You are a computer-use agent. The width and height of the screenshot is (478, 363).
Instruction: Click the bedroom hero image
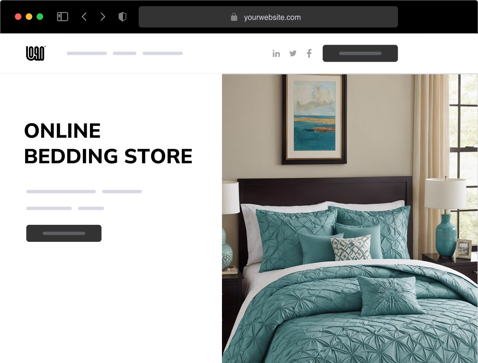(x=350, y=218)
